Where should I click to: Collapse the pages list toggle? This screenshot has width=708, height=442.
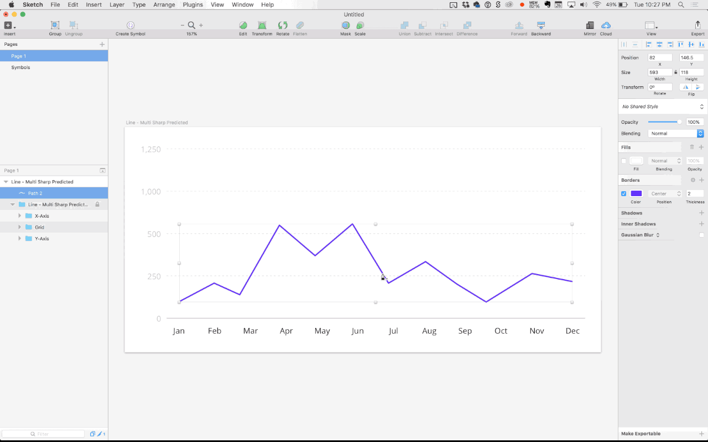coord(102,170)
